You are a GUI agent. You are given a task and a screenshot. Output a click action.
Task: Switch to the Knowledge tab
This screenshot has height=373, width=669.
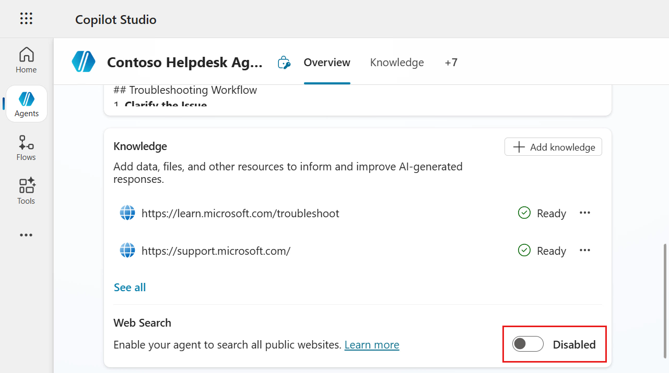[397, 62]
